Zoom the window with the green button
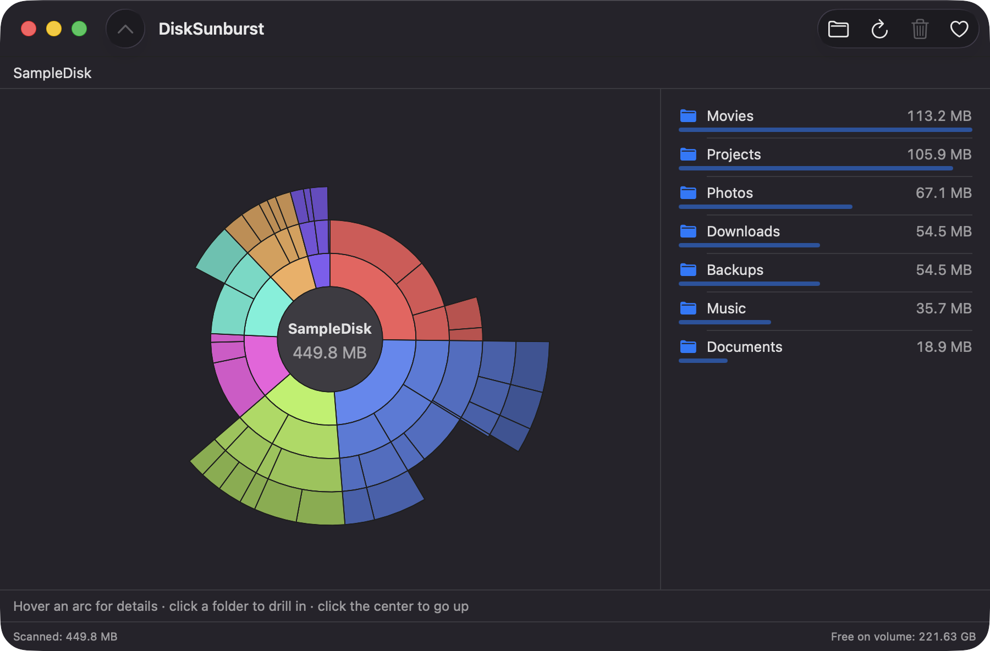 (x=79, y=29)
